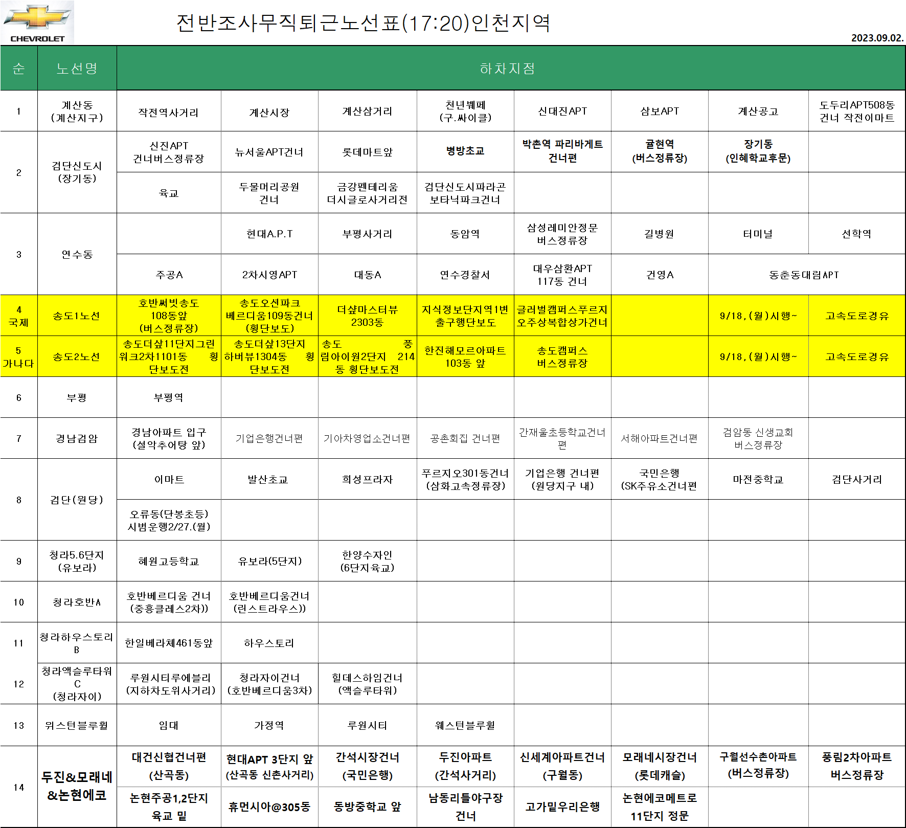Viewport: 906px width, 828px height.
Task: Click the 휴먼시아@305동 stop cell
Action: [x=269, y=807]
